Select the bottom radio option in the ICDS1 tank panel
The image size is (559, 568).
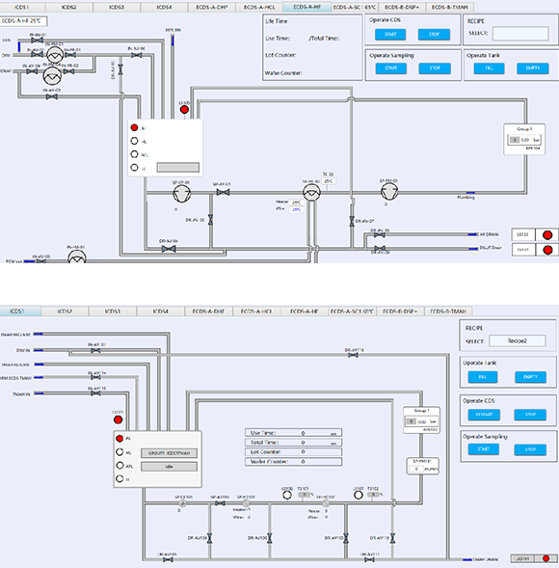coord(120,478)
